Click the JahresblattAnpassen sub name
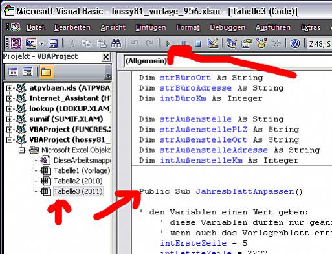 click(x=245, y=191)
